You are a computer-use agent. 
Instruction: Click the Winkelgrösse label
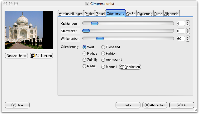pos(70,39)
